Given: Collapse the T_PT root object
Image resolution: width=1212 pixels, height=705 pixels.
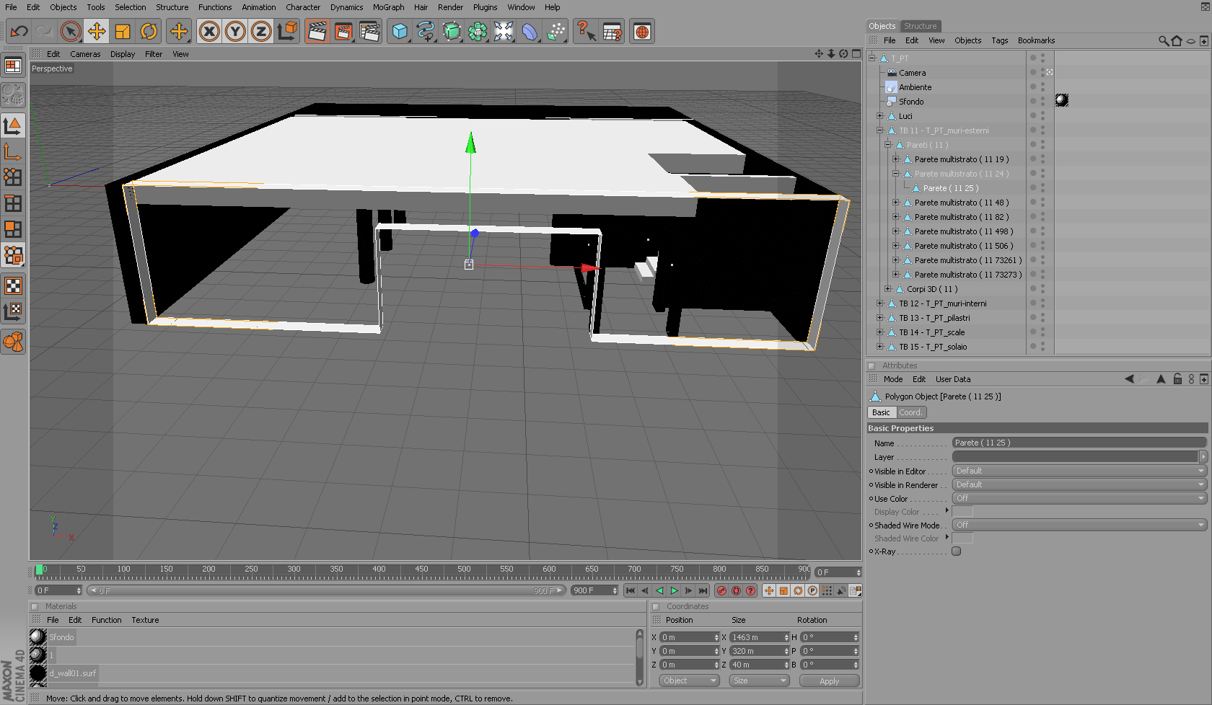Looking at the screenshot, I should [x=872, y=58].
